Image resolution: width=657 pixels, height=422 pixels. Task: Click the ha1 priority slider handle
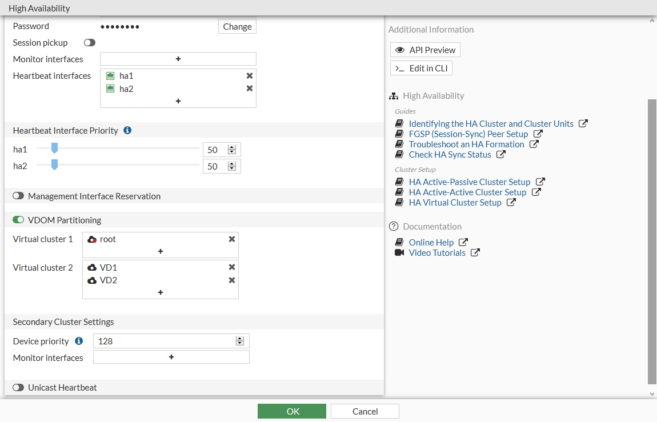pyautogui.click(x=54, y=149)
